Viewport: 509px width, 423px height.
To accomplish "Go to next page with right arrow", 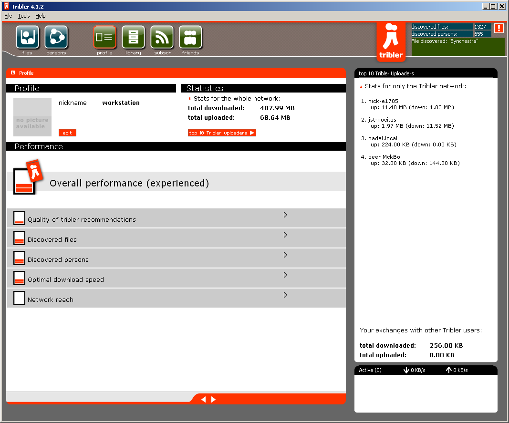I will (x=213, y=399).
